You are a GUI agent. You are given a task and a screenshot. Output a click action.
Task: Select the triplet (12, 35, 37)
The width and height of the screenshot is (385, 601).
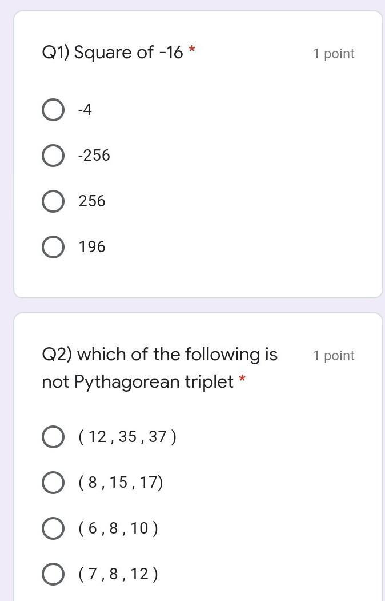[x=53, y=437]
